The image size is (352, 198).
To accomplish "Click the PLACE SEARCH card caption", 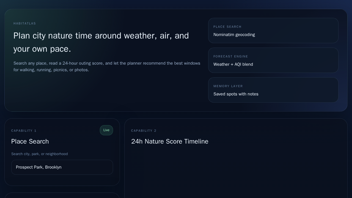I will pos(227,27).
